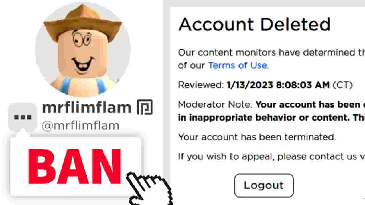The image size is (365, 205).
Task: Click the 'If you wish to appeal' line
Action: tap(271, 157)
